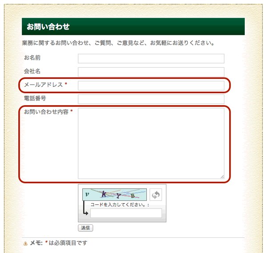267x253 pixels.
Task: Click the 会社名 label
Action: [32, 71]
